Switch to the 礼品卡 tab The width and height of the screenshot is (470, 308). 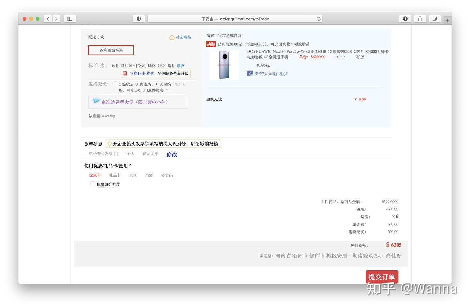pyautogui.click(x=115, y=175)
